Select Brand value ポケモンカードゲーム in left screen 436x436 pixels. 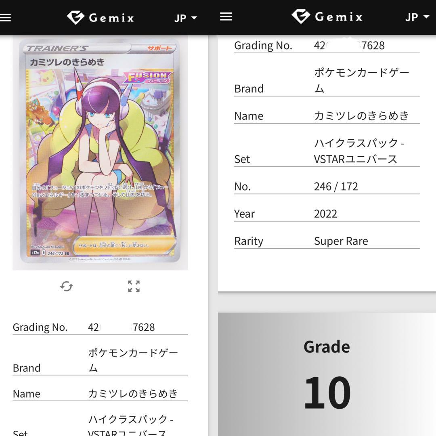click(x=133, y=361)
